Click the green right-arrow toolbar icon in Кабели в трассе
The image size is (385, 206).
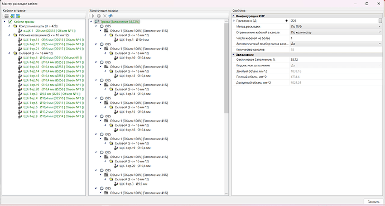pos(18,16)
